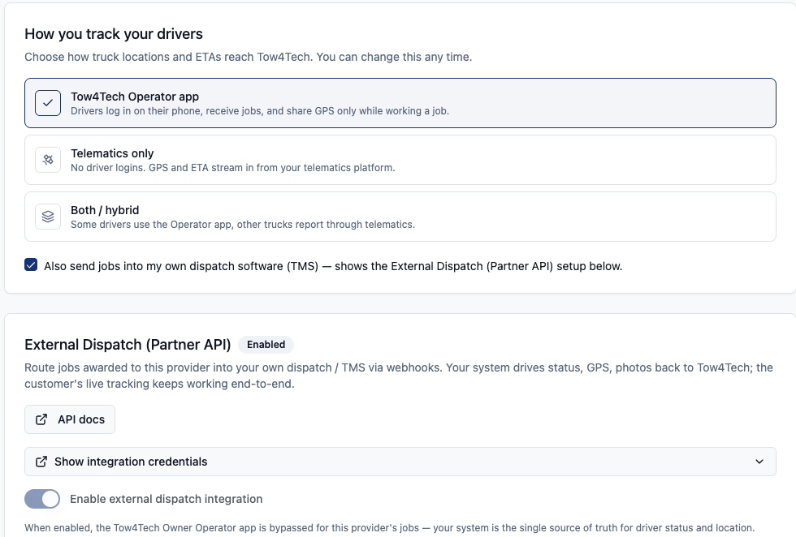Image resolution: width=796 pixels, height=537 pixels.
Task: Open the API docs button
Action: (x=70, y=419)
